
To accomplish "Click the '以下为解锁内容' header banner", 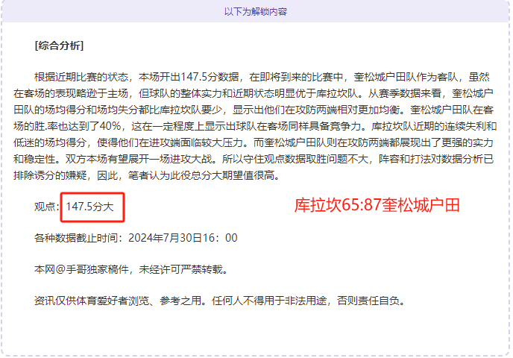I will 256,12.
